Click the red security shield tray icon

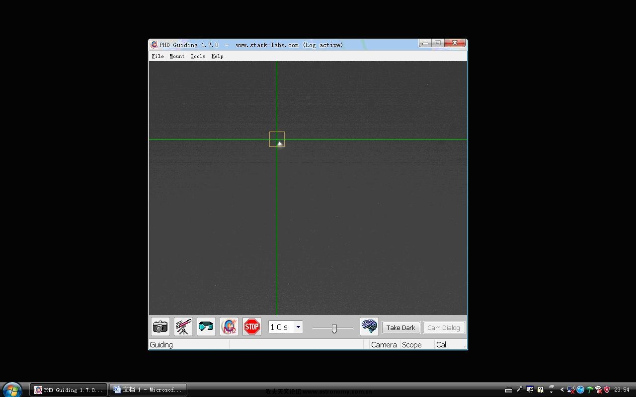pyautogui.click(x=607, y=390)
